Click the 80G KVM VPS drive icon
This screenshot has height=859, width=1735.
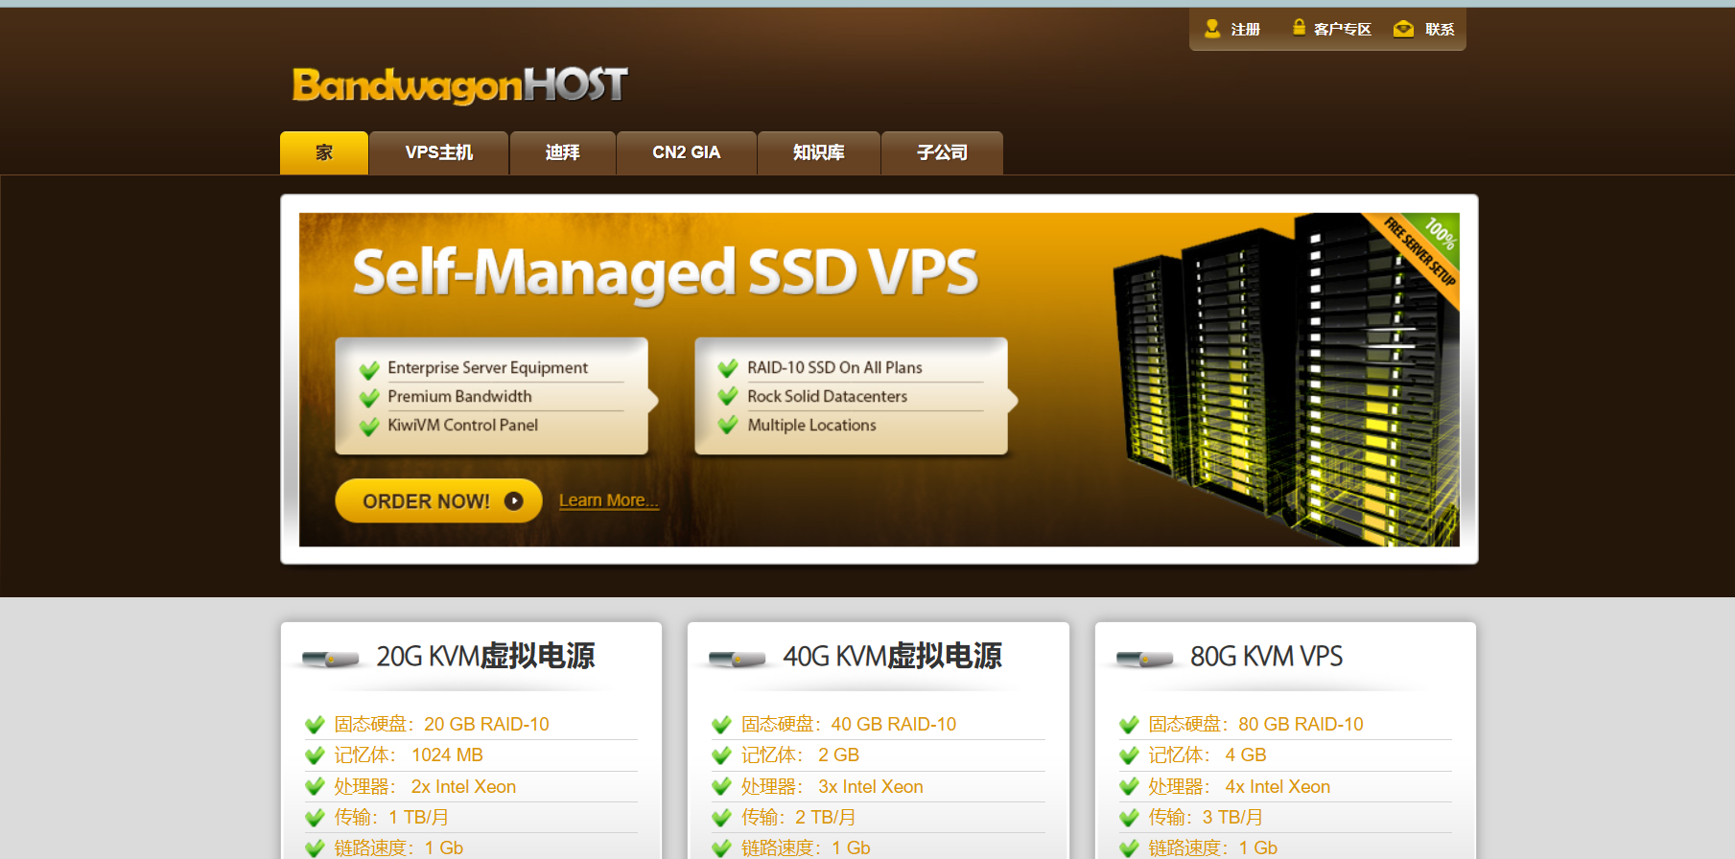coord(1143,659)
